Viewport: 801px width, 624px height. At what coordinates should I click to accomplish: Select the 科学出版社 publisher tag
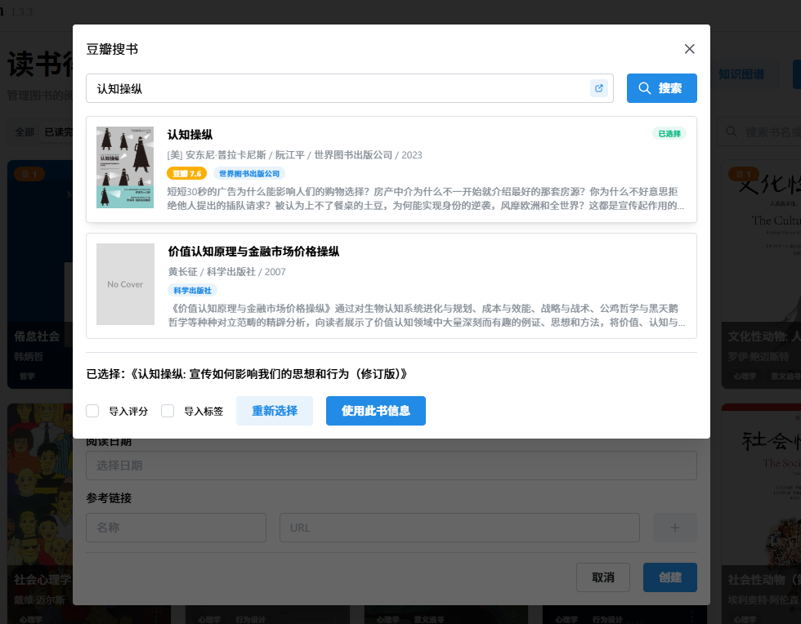tap(194, 290)
